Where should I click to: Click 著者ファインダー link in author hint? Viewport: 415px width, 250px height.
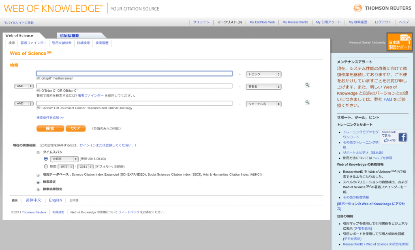click(x=91, y=96)
